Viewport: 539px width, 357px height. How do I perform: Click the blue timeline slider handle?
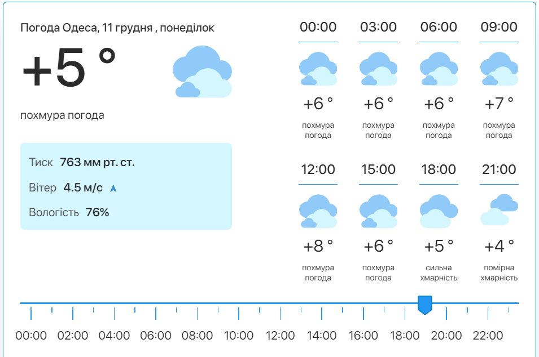(424, 305)
